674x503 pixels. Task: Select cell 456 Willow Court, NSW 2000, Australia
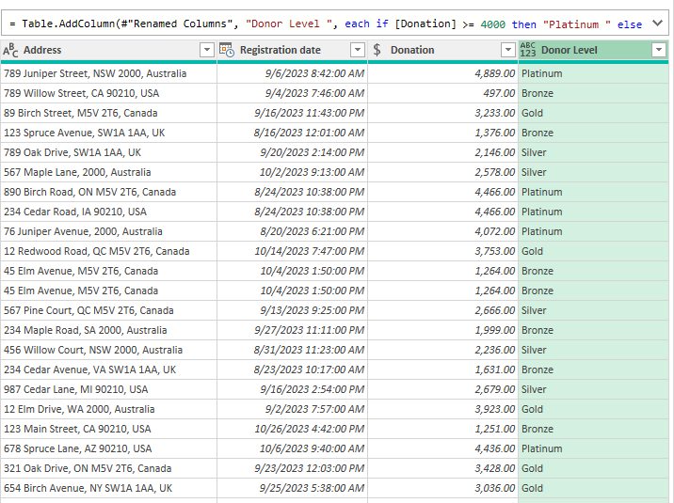109,350
